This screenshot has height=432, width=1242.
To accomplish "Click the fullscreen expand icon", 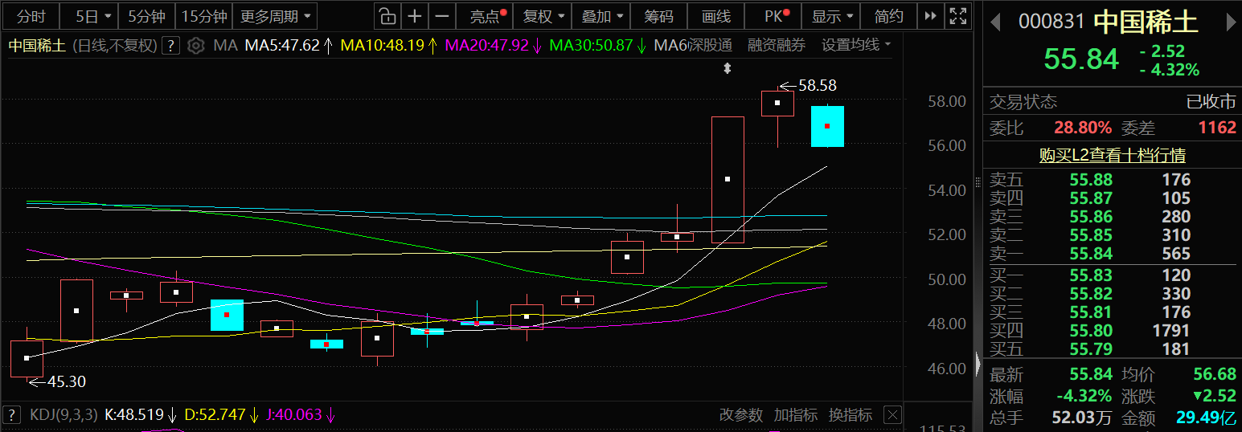I will click(957, 16).
